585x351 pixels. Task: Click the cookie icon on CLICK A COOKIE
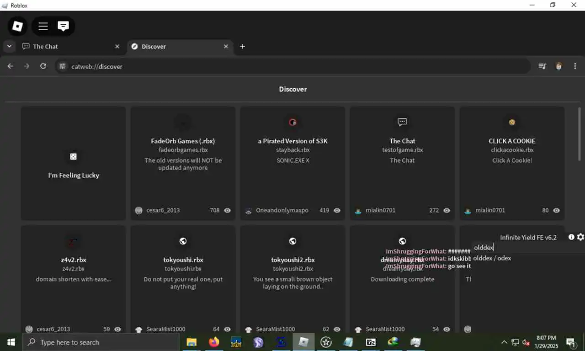pyautogui.click(x=512, y=122)
